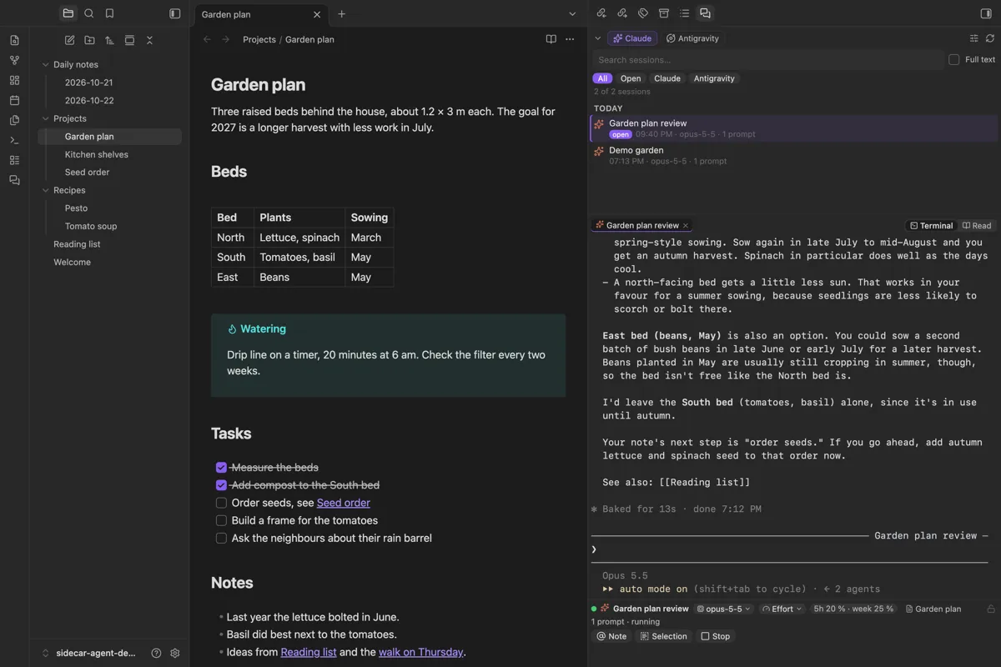Switch to the Antigravity agent tab
Image resolution: width=1001 pixels, height=667 pixels.
click(x=692, y=38)
